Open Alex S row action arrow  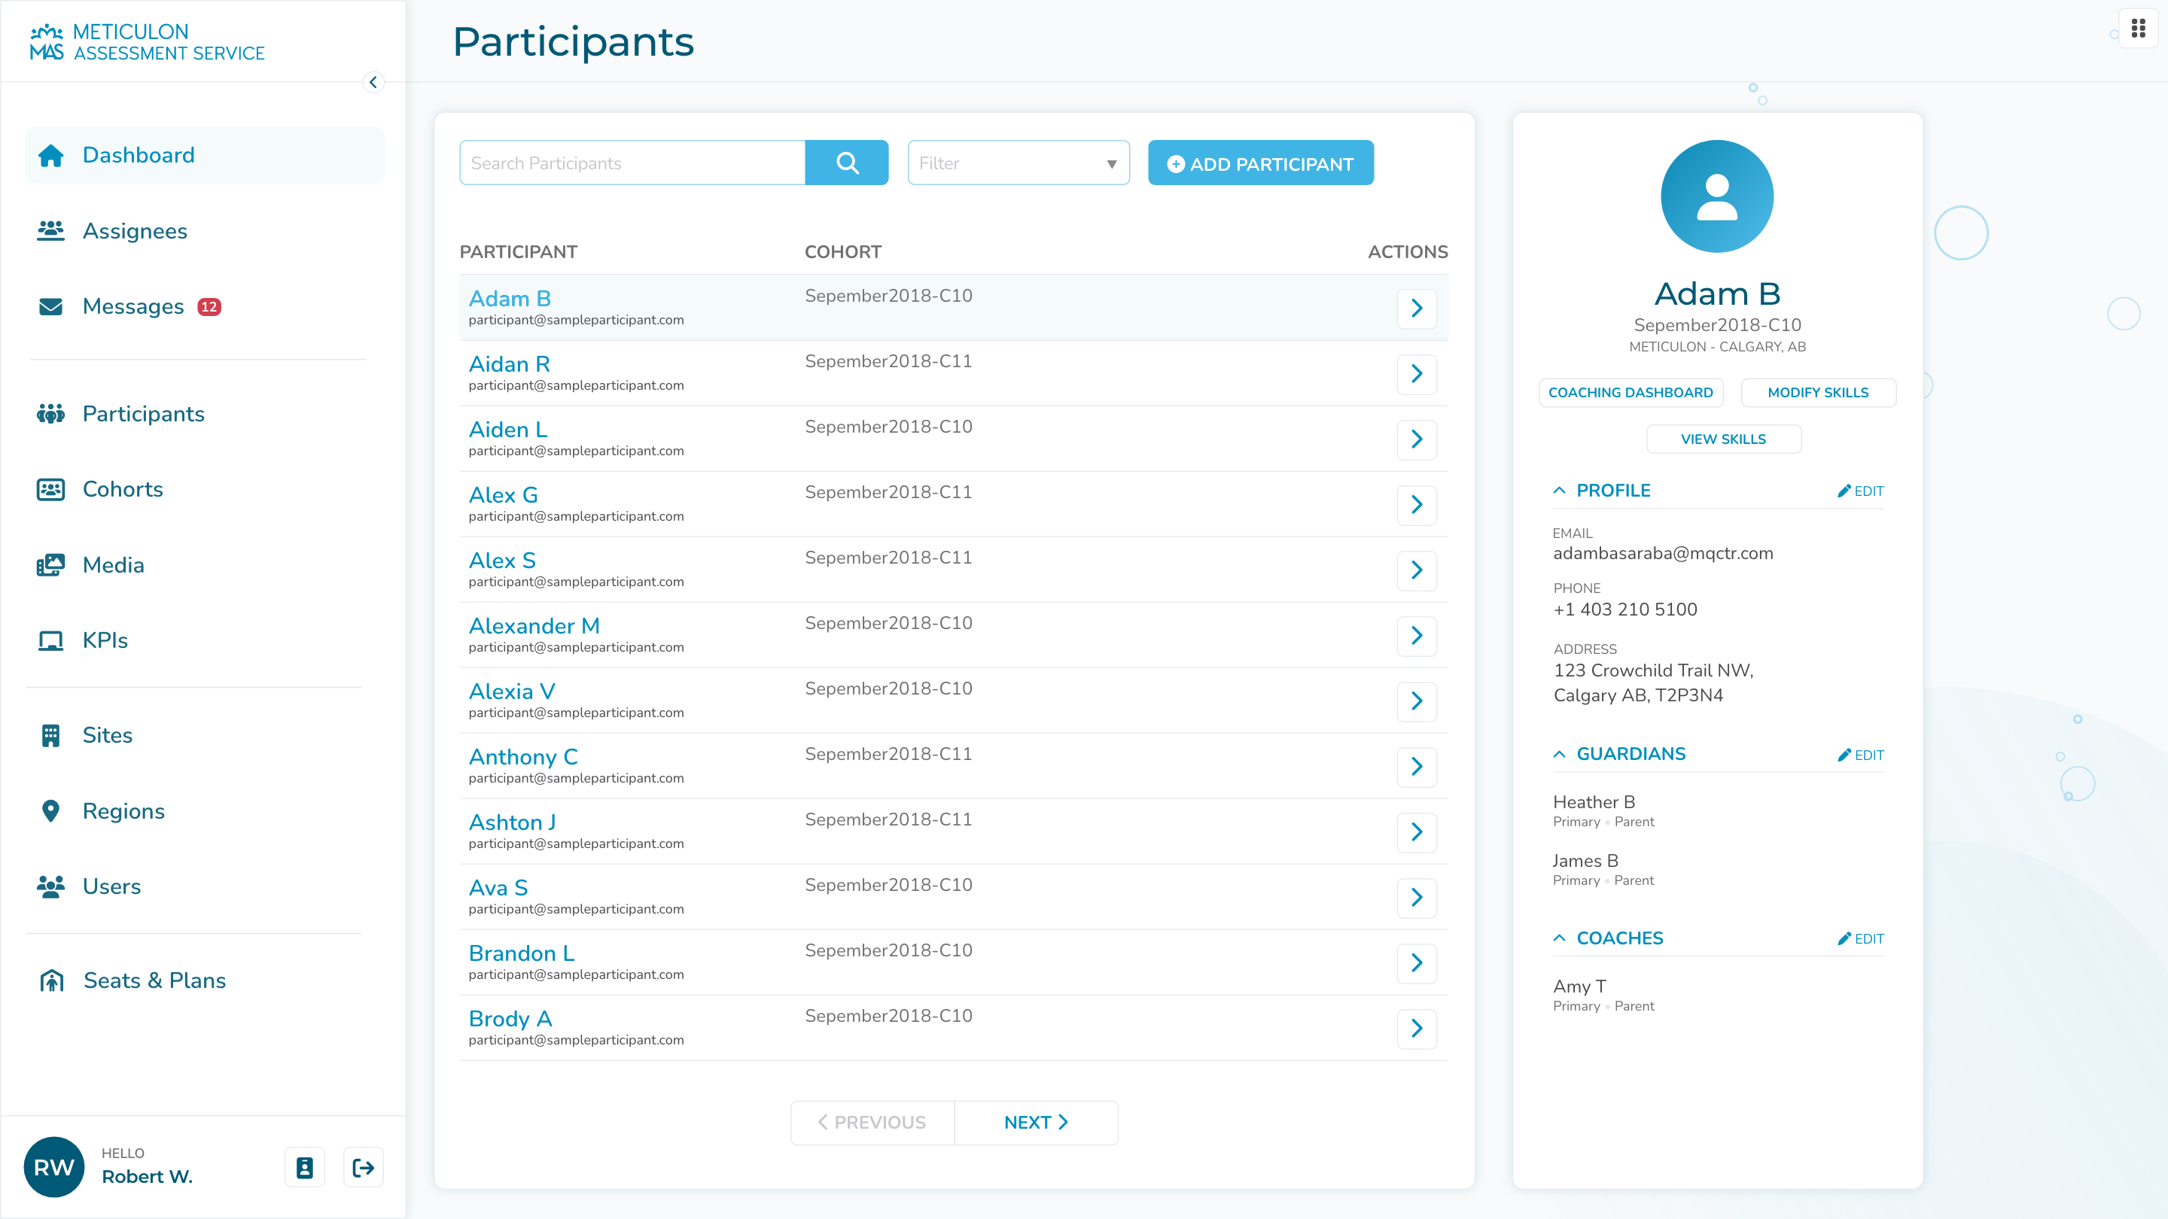1417,570
